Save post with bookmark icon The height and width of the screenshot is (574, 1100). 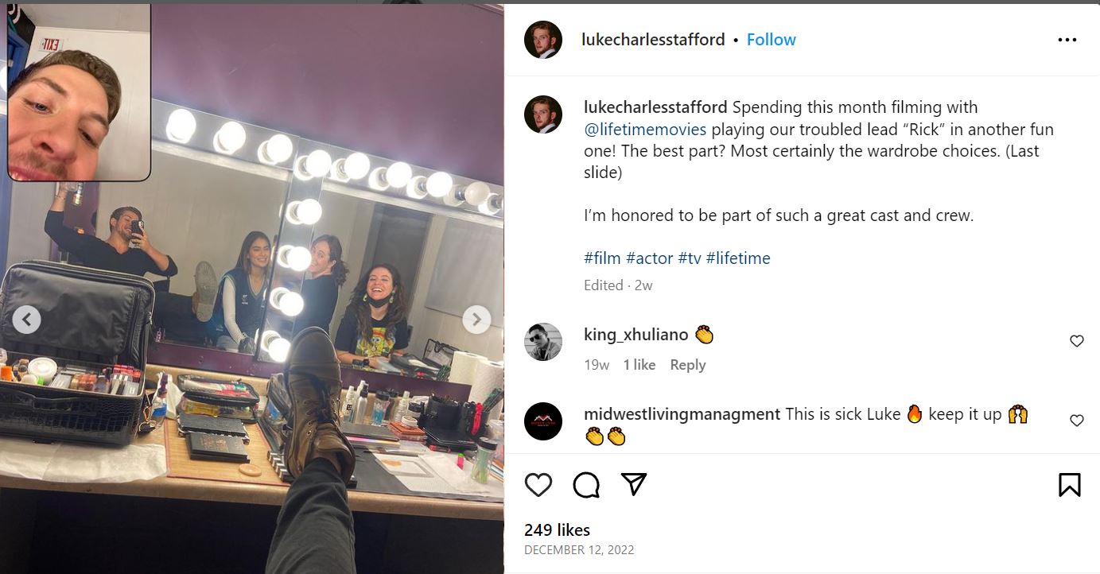coord(1069,484)
